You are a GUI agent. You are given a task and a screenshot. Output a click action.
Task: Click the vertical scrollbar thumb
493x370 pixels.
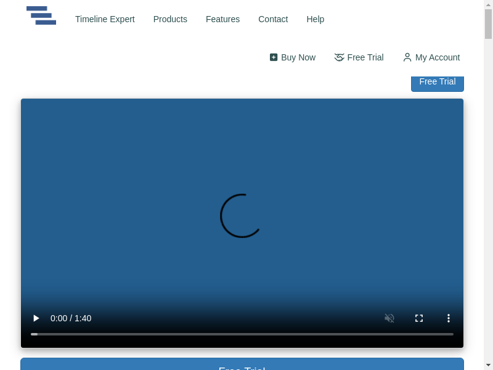point(488,24)
